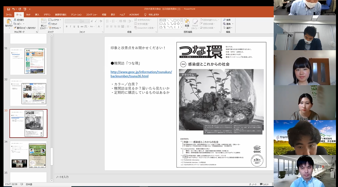Toggle Bold formatting
338x187 pixels.
(67, 26)
